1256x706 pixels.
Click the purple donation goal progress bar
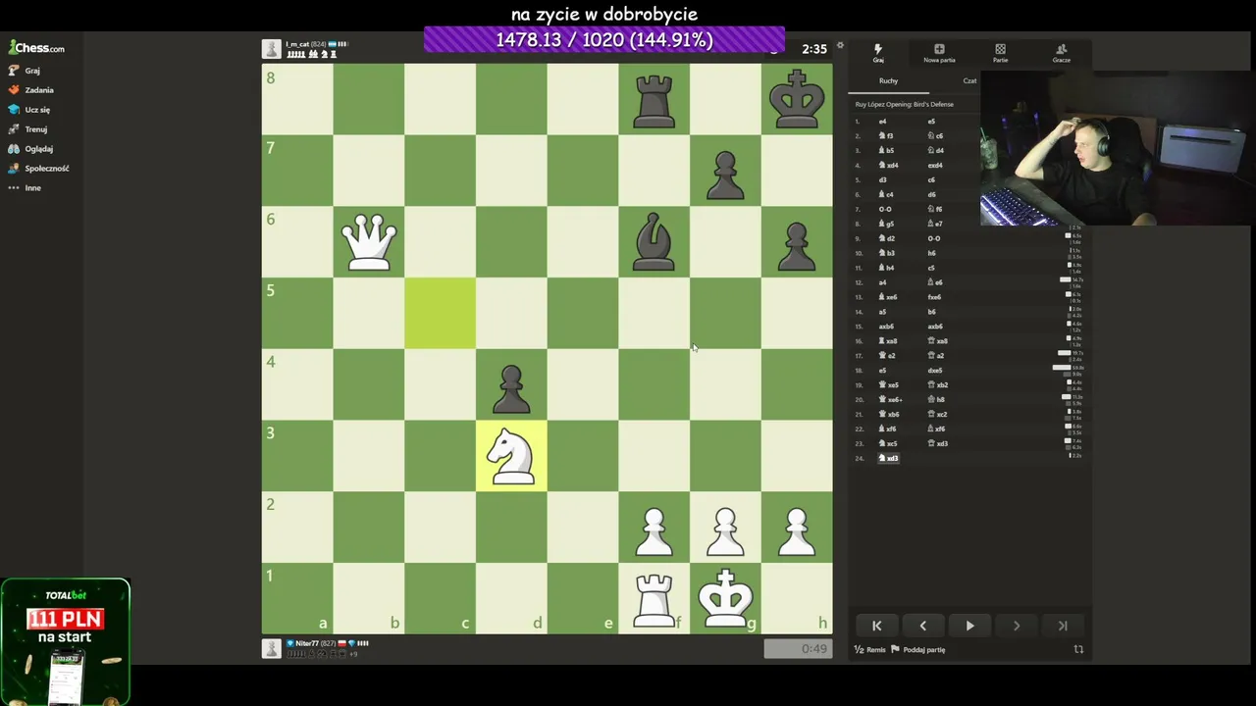tap(604, 39)
